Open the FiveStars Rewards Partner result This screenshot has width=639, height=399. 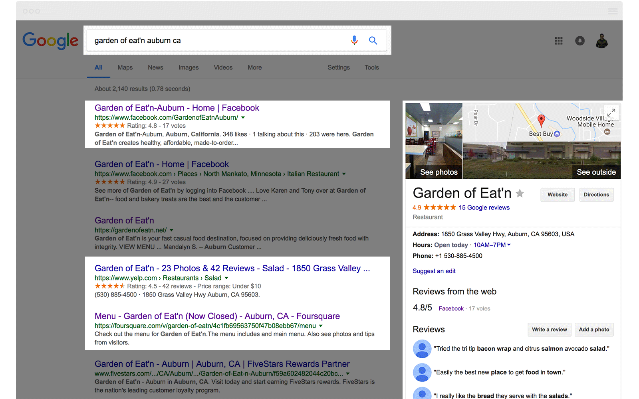pyautogui.click(x=222, y=364)
